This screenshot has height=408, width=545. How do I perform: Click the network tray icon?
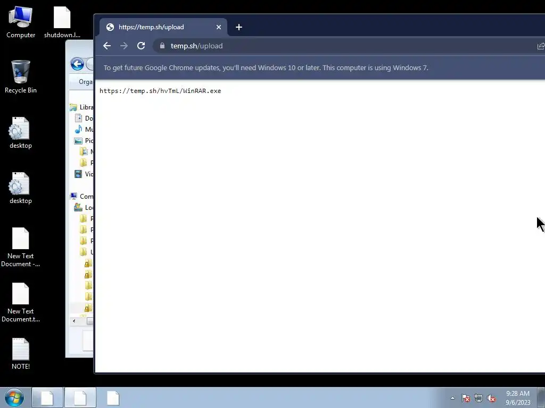[x=478, y=398]
